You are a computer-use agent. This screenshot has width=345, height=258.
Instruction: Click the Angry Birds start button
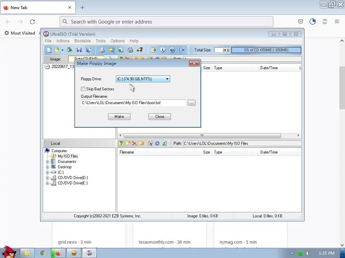[x=9, y=252]
